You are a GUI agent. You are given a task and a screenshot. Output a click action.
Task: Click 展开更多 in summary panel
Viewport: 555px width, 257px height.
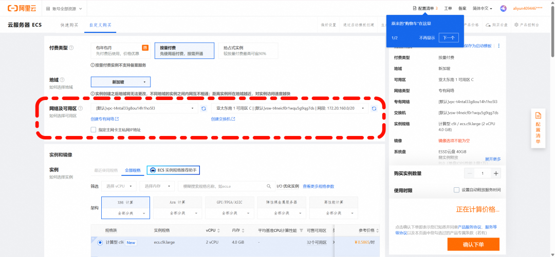point(493,159)
